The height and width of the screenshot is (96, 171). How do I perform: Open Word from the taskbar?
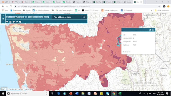click(77, 93)
